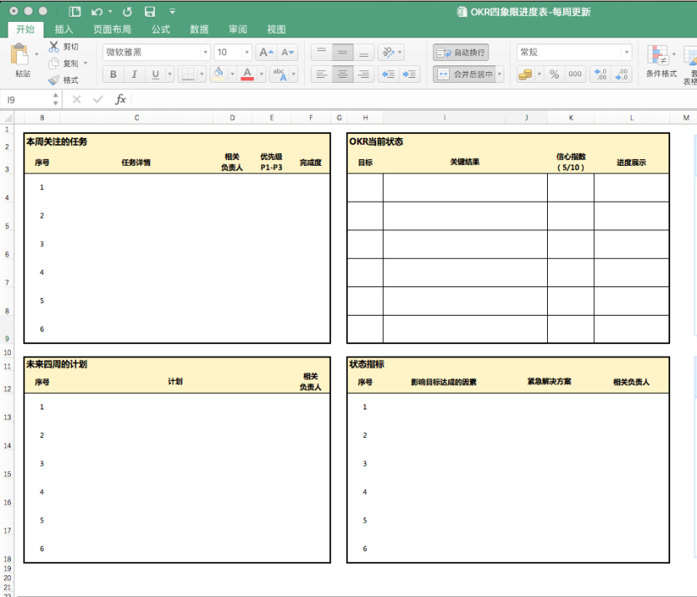Save workbook with floppy icon
This screenshot has width=697, height=597.
tap(150, 12)
